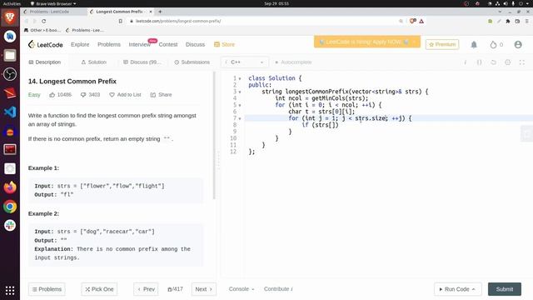Open Slack from the dock

point(10,225)
